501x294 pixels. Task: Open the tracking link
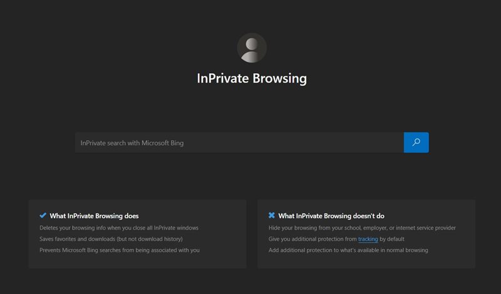368,239
